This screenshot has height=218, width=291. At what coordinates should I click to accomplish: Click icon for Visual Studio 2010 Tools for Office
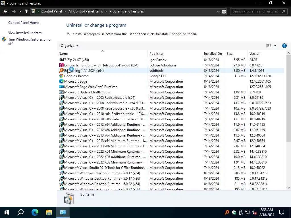pyautogui.click(x=61, y=167)
